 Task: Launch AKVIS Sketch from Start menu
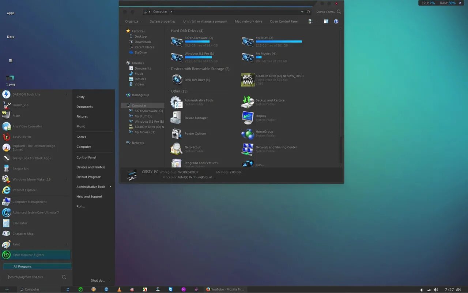(x=35, y=137)
